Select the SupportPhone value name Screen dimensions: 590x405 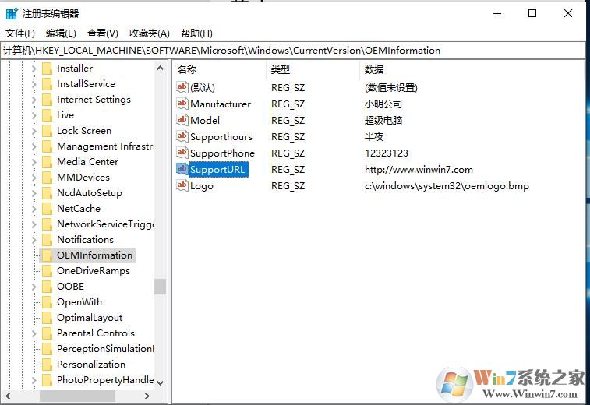coord(222,153)
